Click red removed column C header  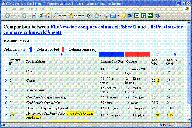(x=138, y=55)
